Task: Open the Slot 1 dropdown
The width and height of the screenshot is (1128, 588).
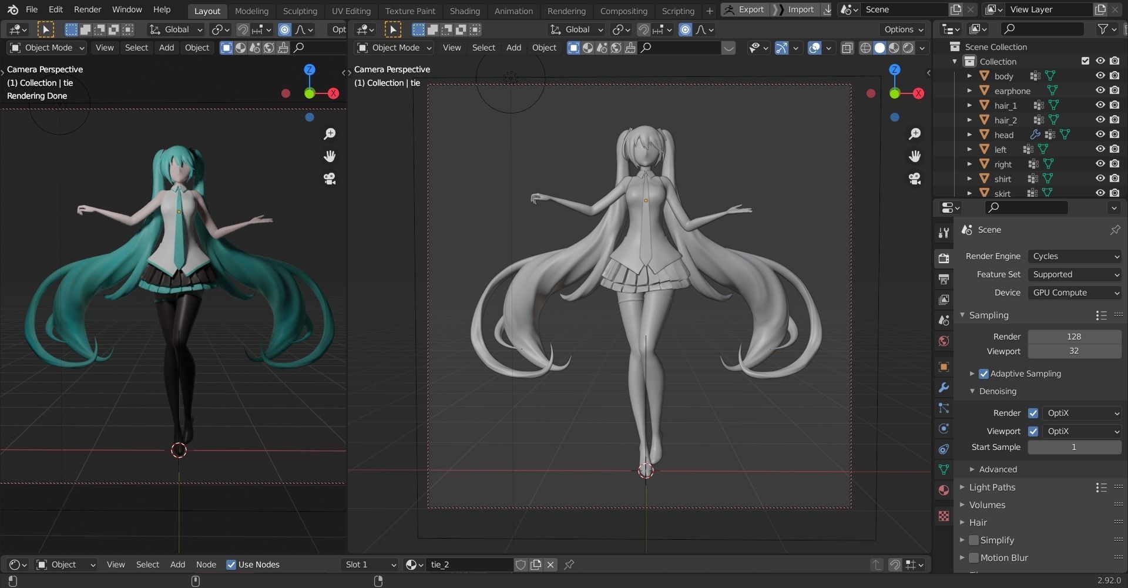Action: (x=370, y=565)
